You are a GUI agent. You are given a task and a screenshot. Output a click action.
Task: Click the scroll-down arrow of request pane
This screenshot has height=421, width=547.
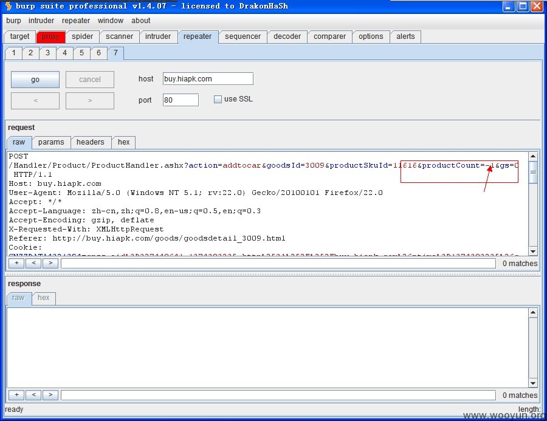point(532,251)
